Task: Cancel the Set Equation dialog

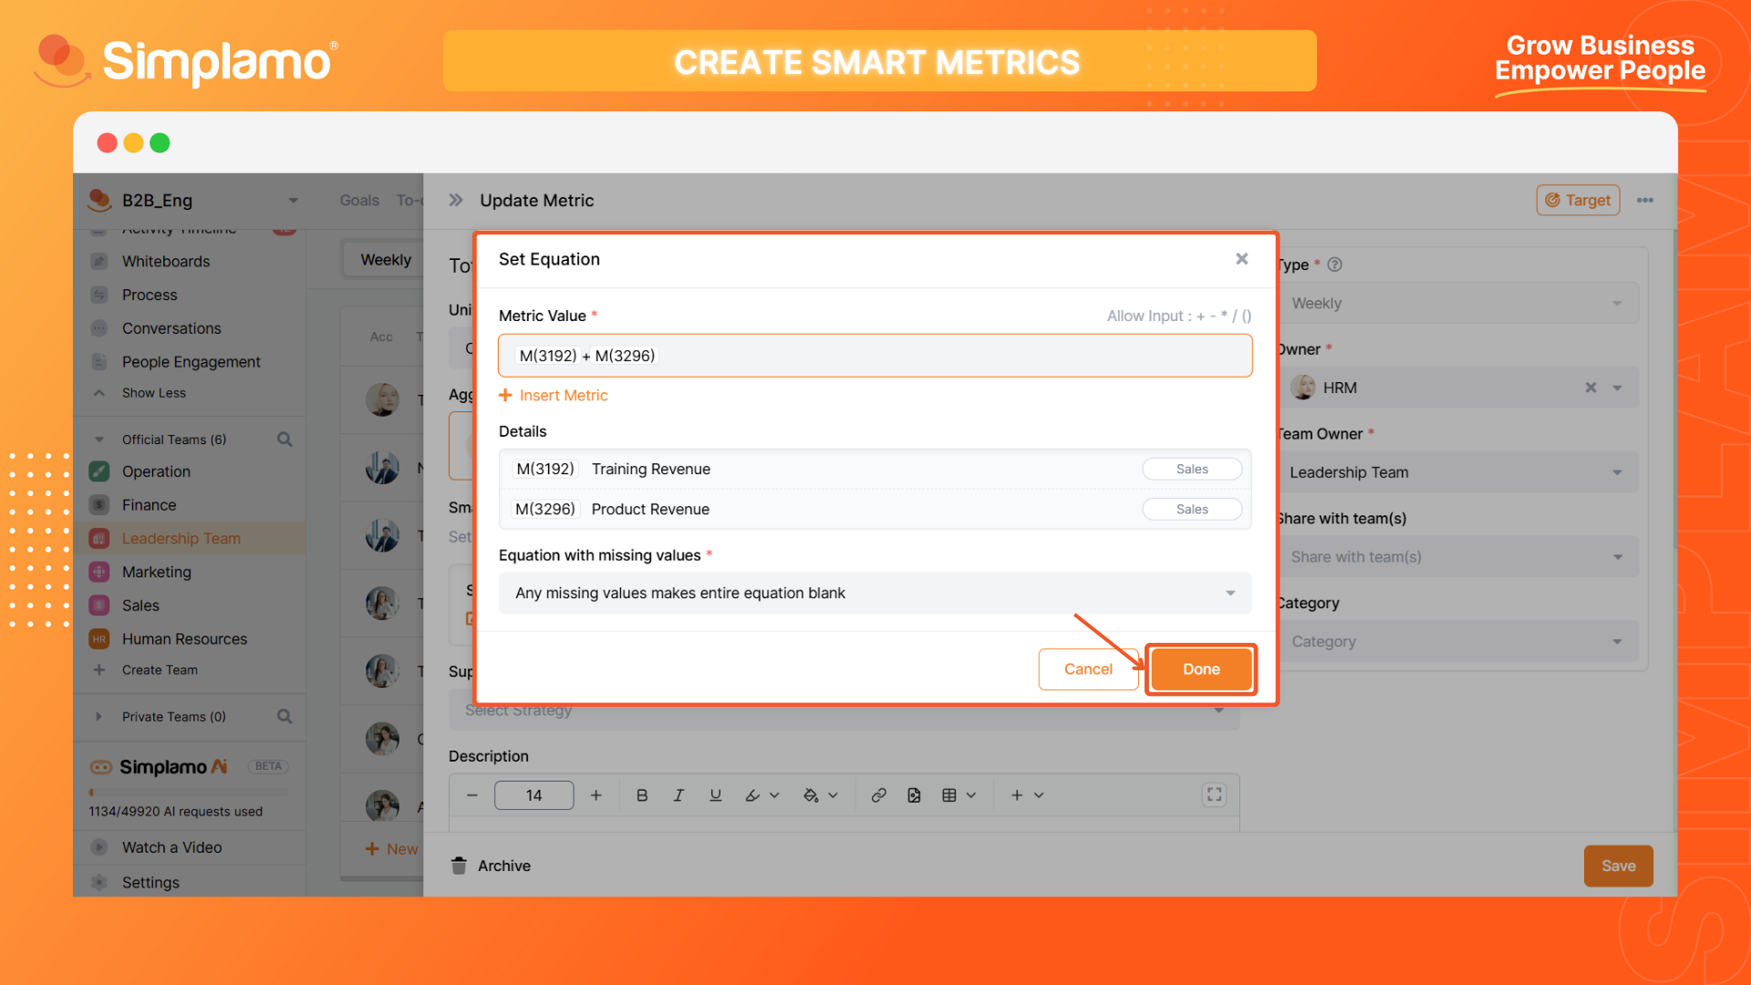Action: pyautogui.click(x=1088, y=669)
